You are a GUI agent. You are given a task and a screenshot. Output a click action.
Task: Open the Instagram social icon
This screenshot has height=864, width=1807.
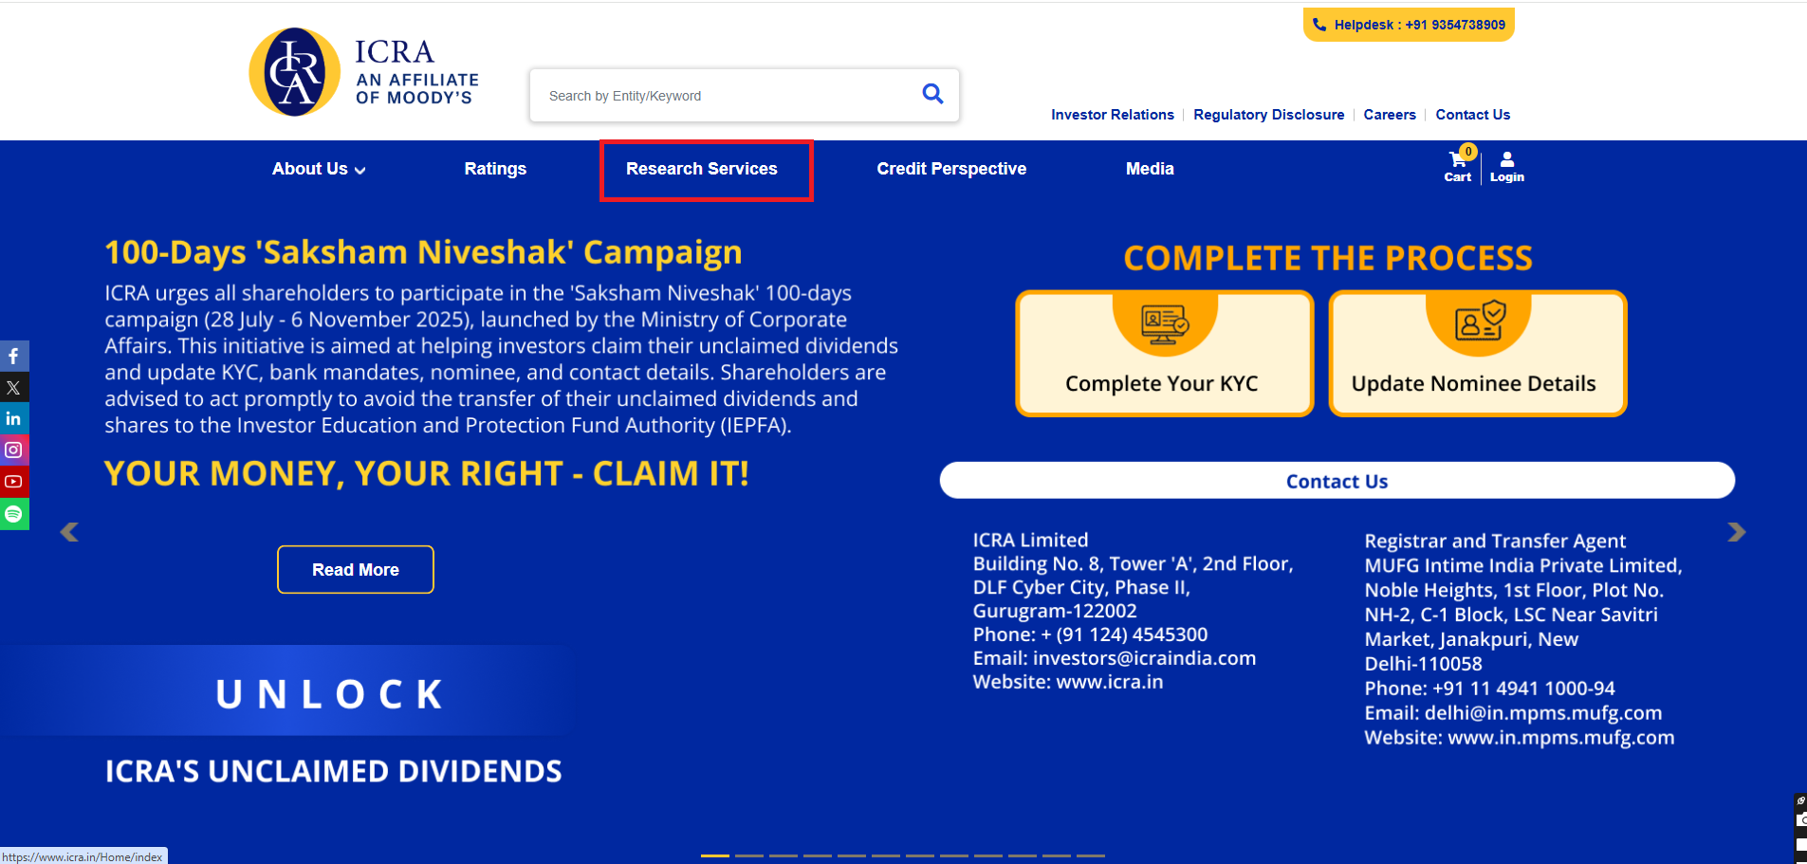coord(13,450)
